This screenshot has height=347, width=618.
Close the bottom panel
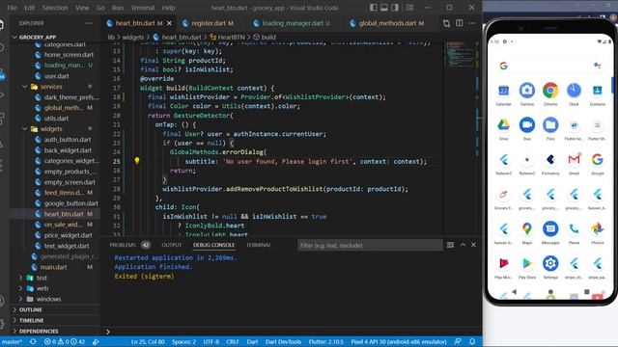click(x=473, y=245)
